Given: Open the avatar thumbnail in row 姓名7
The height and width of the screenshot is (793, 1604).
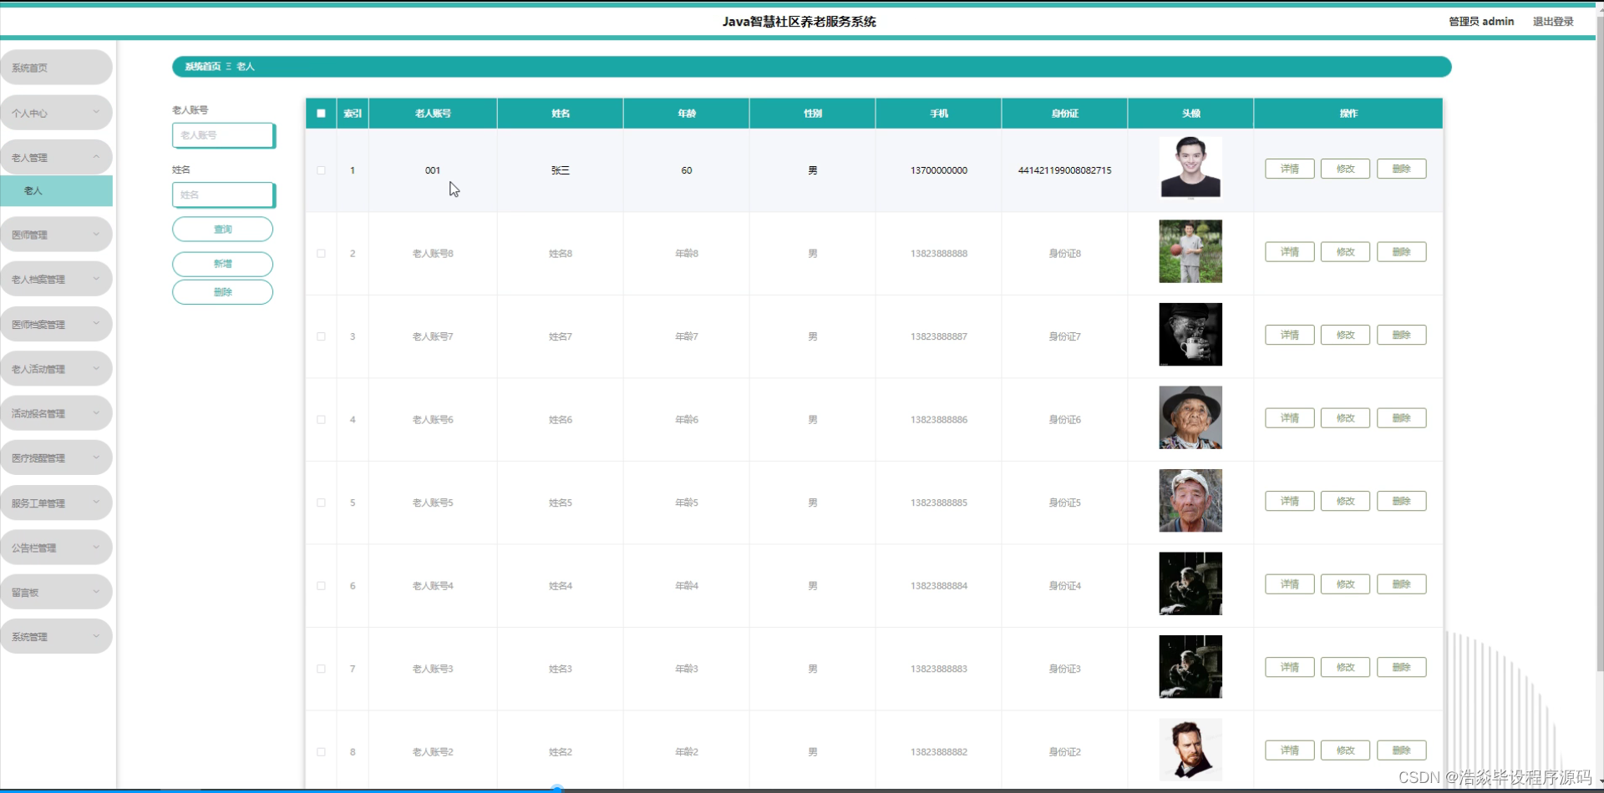Looking at the screenshot, I should tap(1190, 334).
